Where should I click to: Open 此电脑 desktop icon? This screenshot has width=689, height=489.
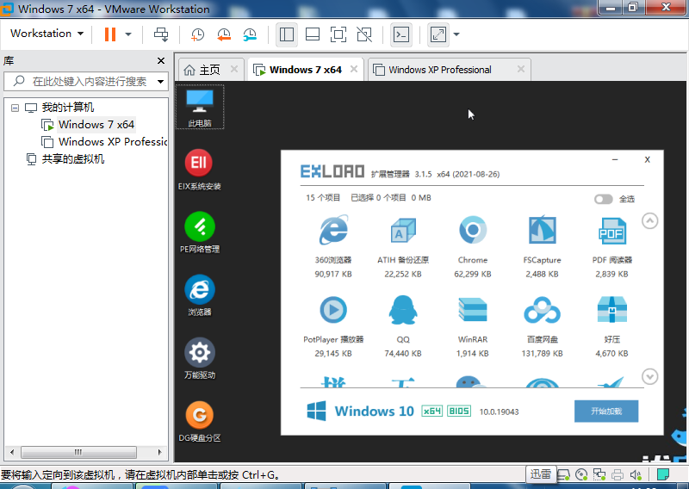200,108
